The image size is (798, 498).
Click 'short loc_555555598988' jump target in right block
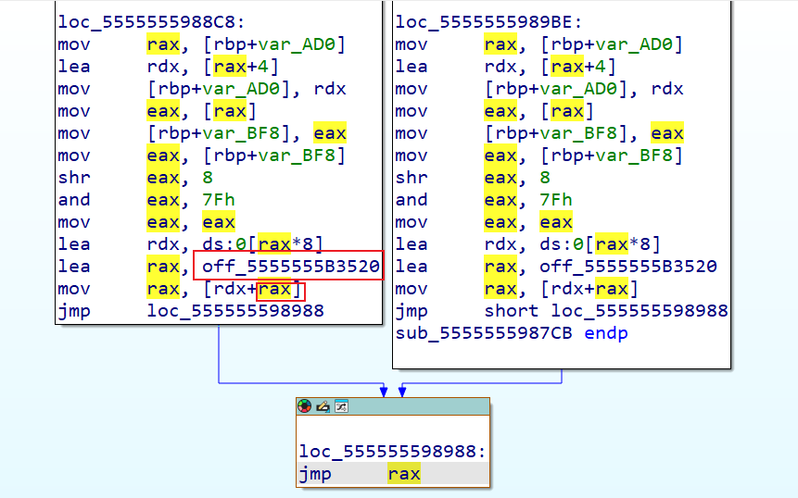(x=606, y=311)
